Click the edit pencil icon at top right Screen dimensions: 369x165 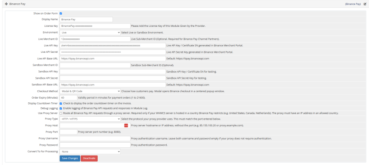[365, 4]
